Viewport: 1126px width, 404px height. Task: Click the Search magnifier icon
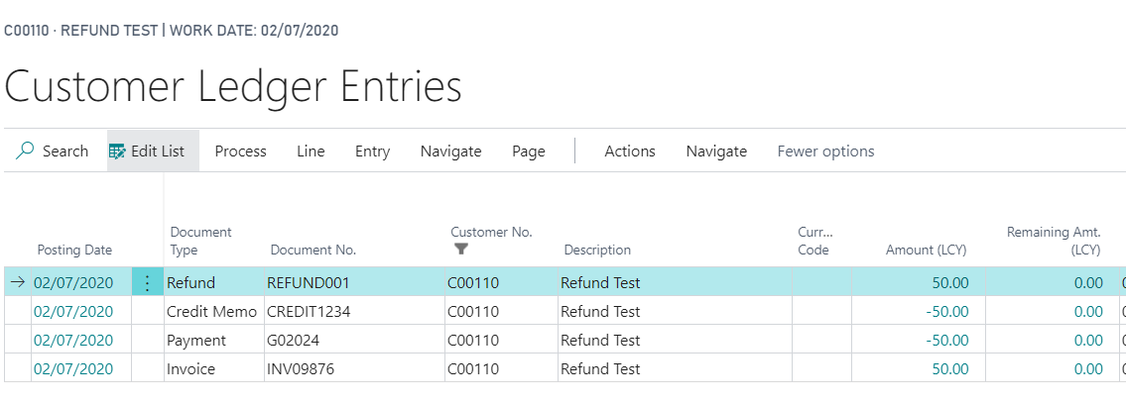(25, 151)
